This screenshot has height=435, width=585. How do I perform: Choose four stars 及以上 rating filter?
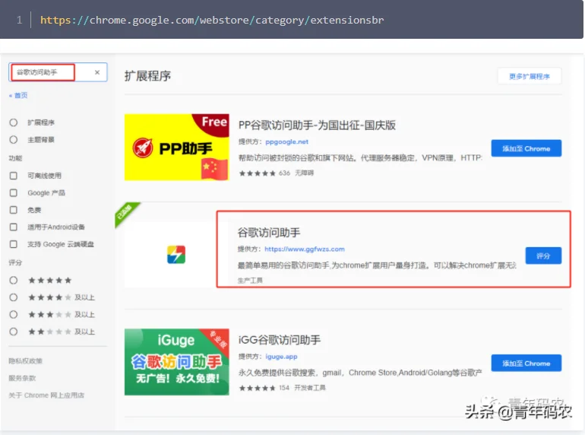14,297
